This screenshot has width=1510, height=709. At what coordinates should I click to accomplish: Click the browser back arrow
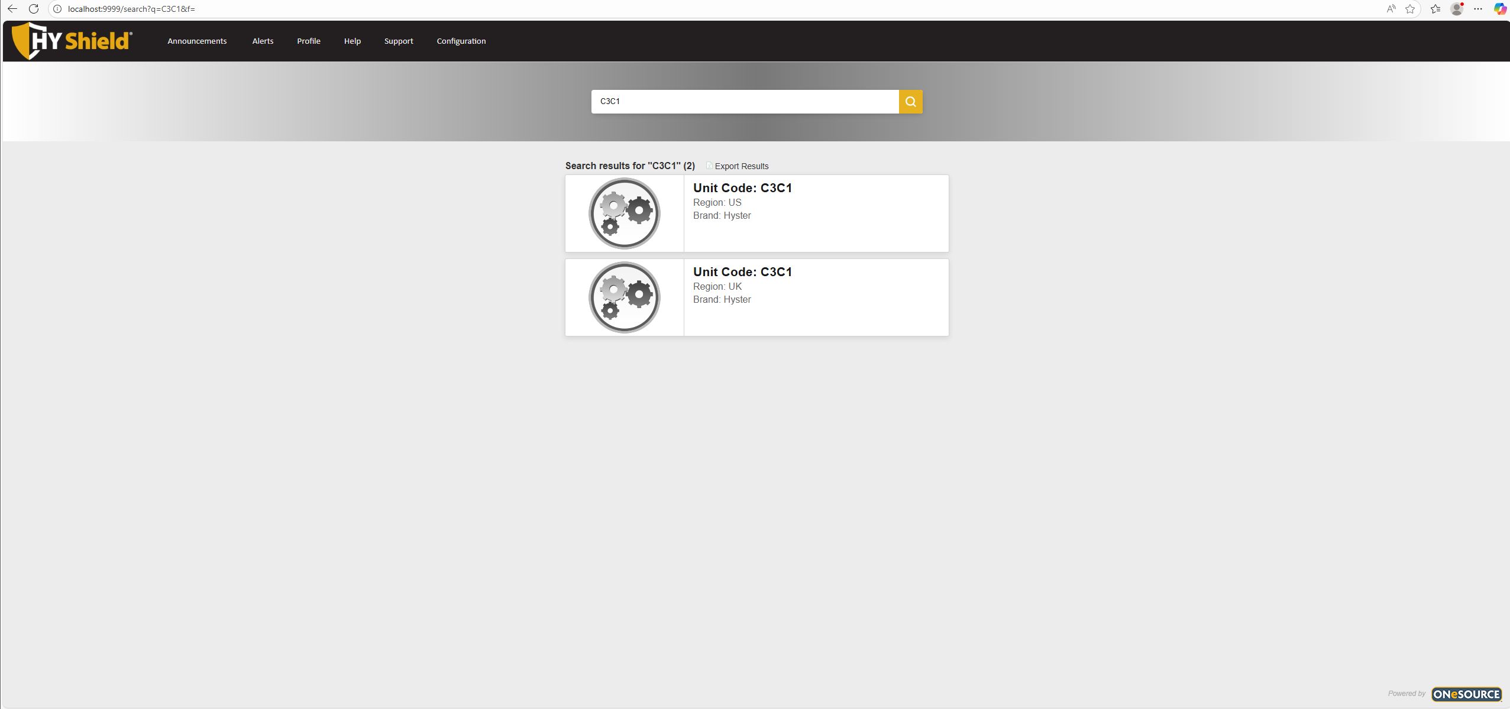pyautogui.click(x=12, y=9)
